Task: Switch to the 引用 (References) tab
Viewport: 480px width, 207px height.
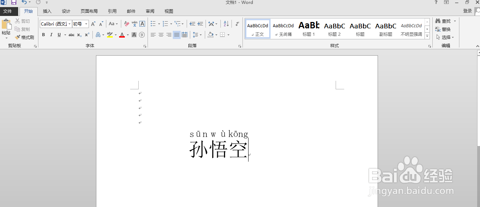Action: pos(112,11)
